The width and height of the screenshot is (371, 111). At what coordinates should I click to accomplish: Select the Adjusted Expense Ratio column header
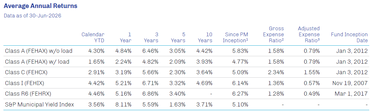pos(309,34)
